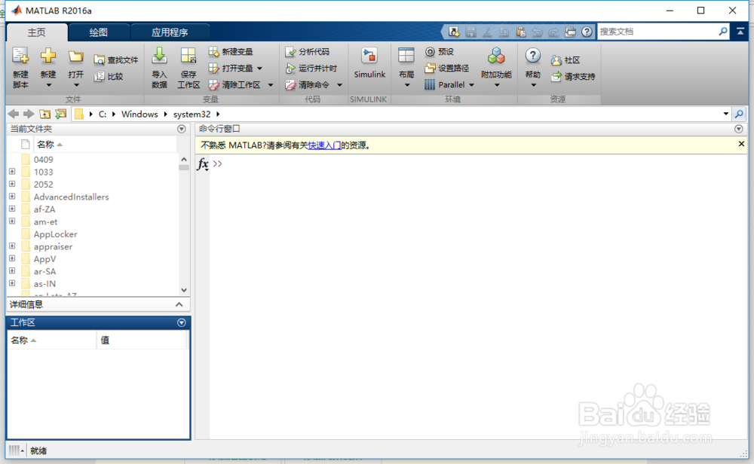Go back with the left arrow in address bar
The width and height of the screenshot is (754, 464).
point(14,114)
